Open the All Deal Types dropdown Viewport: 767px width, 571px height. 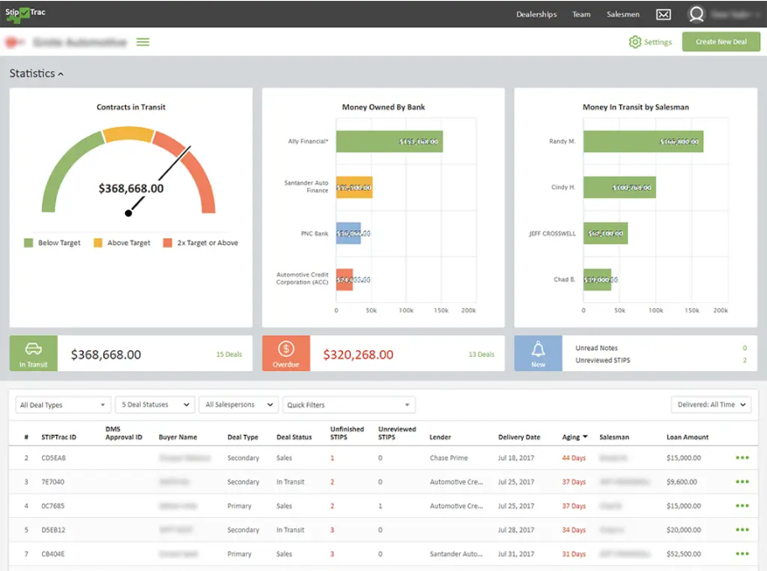pyautogui.click(x=63, y=405)
